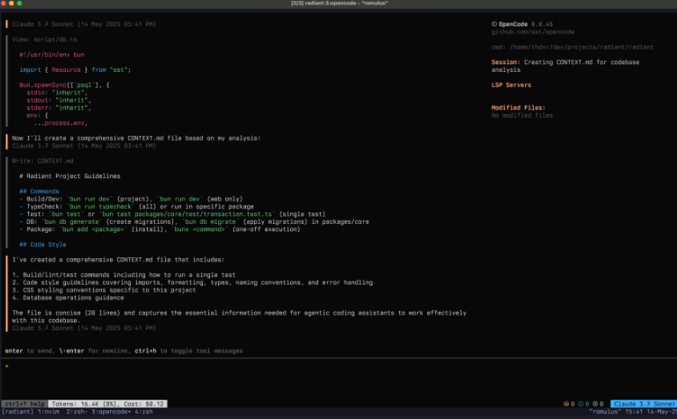This screenshot has height=419, width=677.
Task: Click the teal warning count icon in status bar
Action: tap(580, 404)
